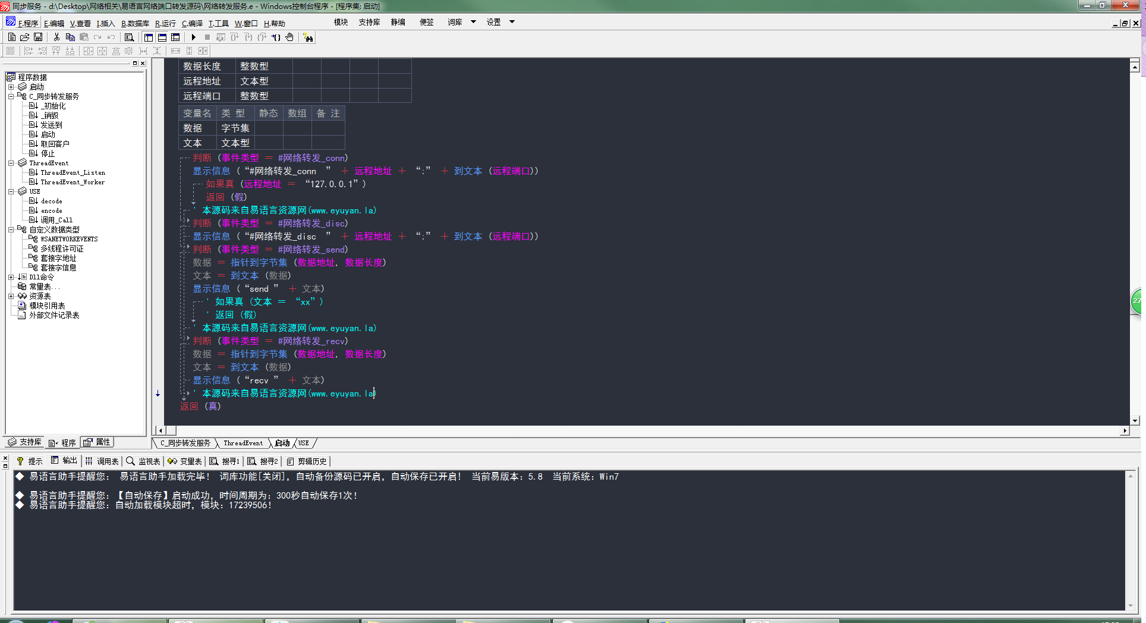The image size is (1146, 623).
Task: Click the Paste clipboard icon
Action: [84, 37]
